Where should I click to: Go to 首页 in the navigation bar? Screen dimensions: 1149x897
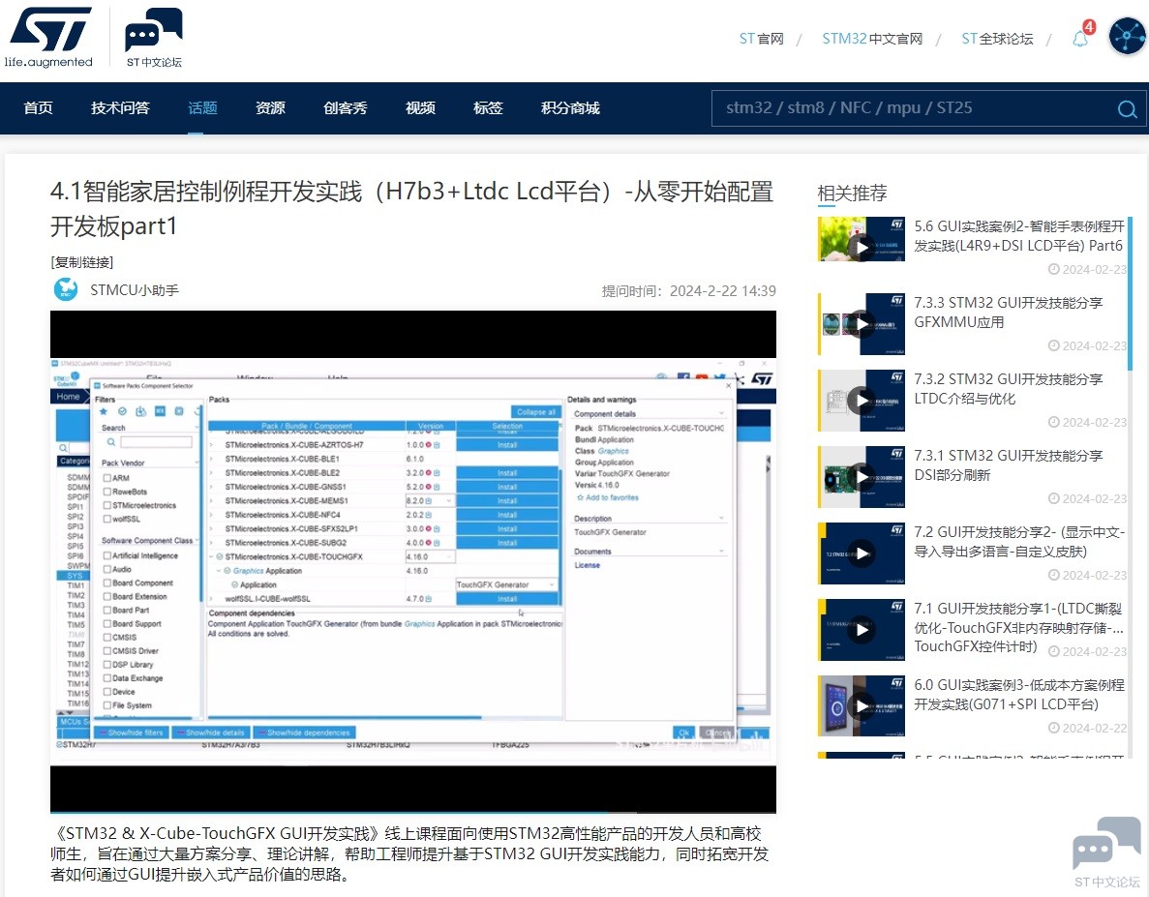tap(38, 107)
